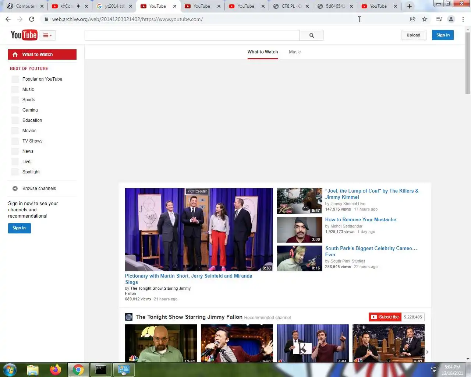The image size is (471, 377).
Task: Click the address bar URL
Action: (127, 19)
